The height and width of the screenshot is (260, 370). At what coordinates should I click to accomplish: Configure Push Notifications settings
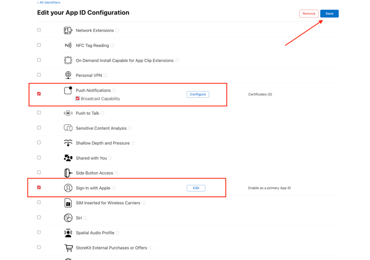tap(198, 94)
